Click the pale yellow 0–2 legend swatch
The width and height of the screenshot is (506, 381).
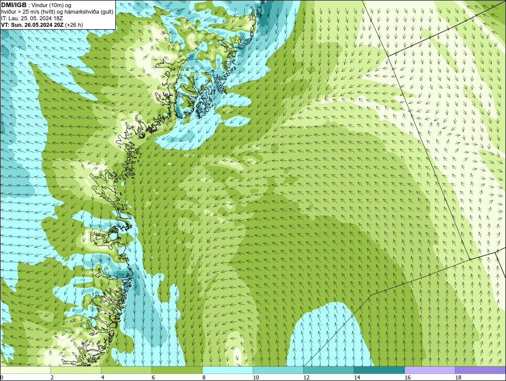[x=25, y=370]
